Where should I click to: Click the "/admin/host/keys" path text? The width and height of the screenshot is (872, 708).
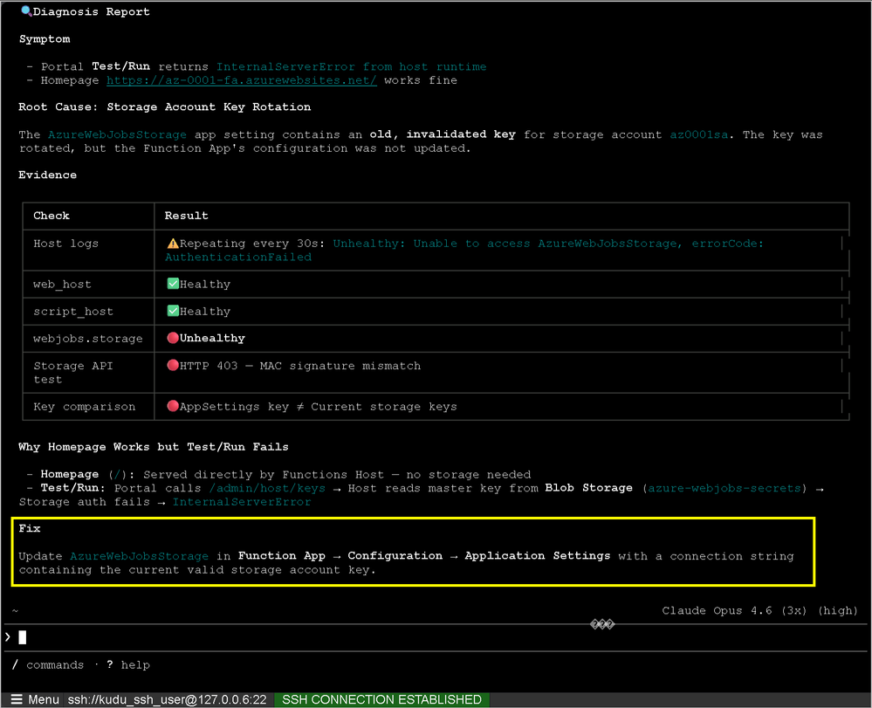[x=267, y=488]
